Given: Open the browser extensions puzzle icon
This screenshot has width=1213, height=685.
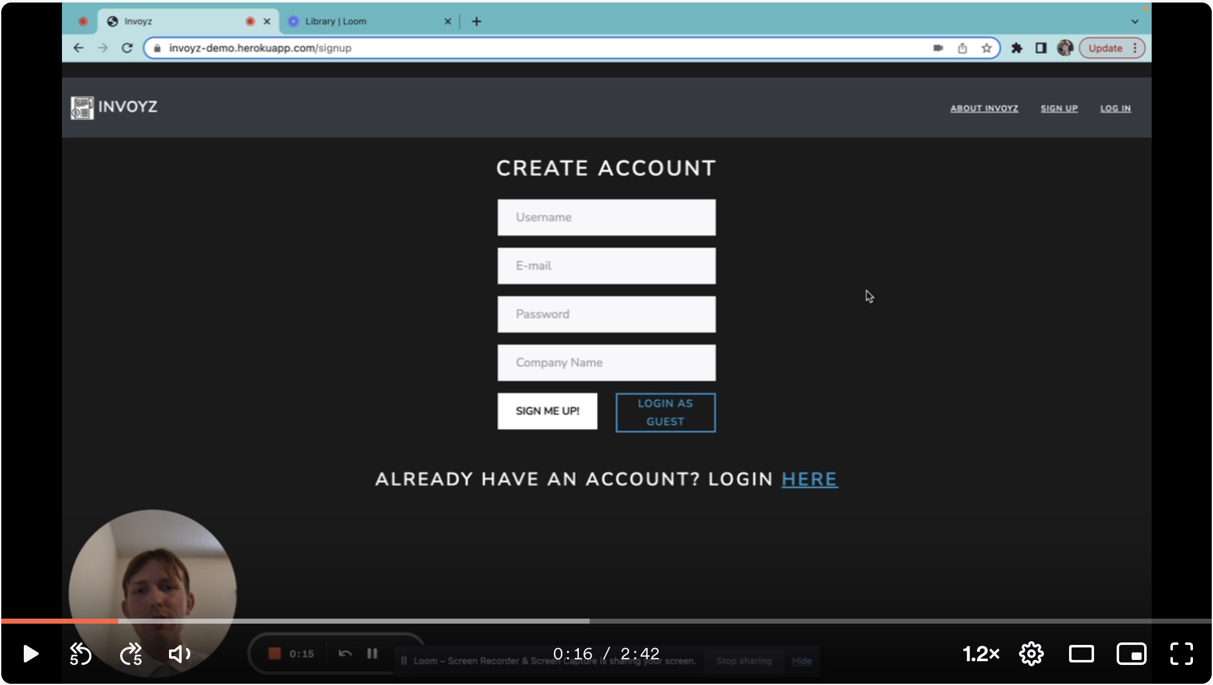Looking at the screenshot, I should (x=1017, y=48).
